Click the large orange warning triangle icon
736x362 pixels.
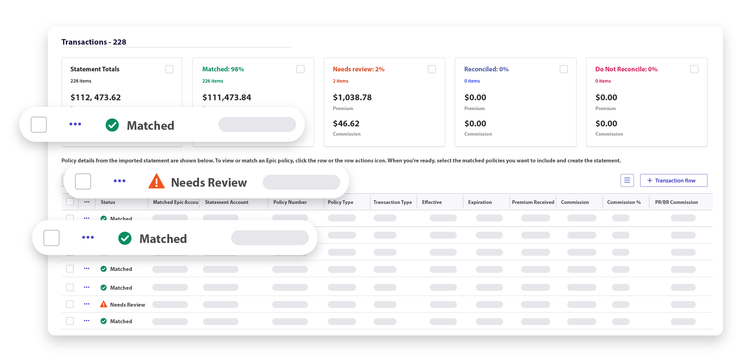[x=157, y=181]
